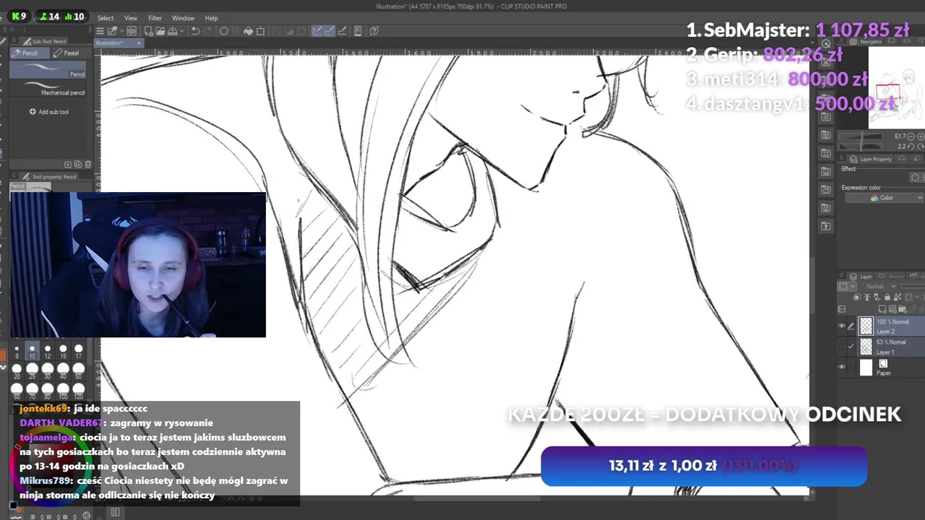Click the Clip Studio launcher swirl icon
The height and width of the screenshot is (520, 925).
[x=131, y=31]
